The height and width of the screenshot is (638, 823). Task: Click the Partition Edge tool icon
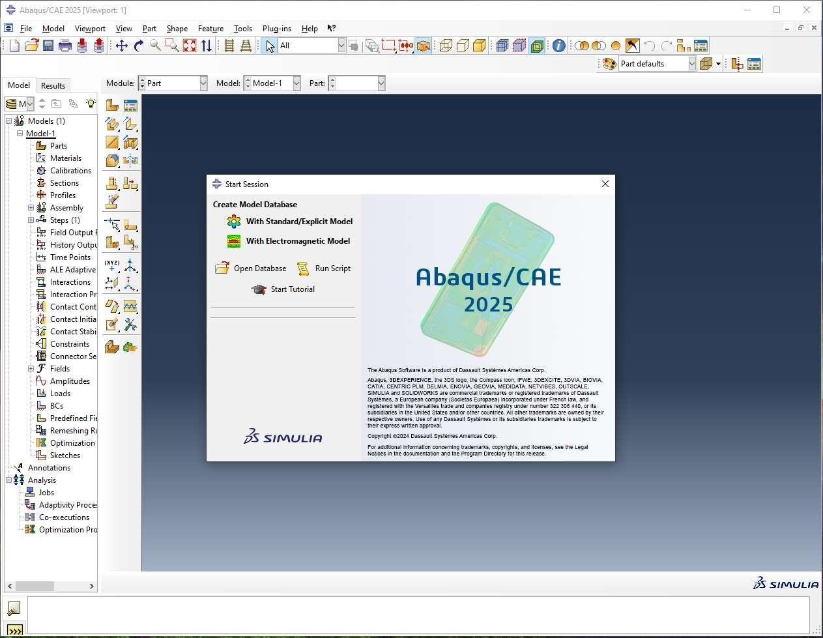pos(112,225)
